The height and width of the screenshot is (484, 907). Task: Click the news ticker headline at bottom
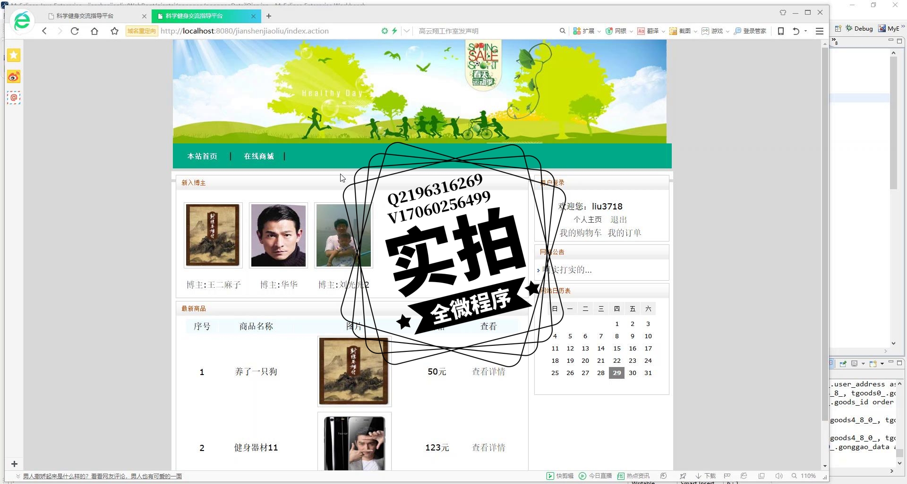103,476
